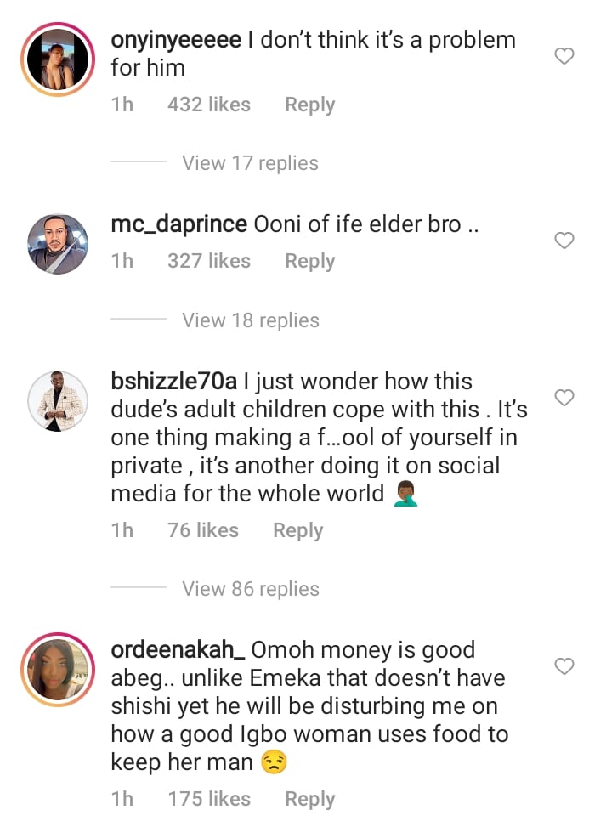The width and height of the screenshot is (612, 821).
Task: Visit mc_daprince username link
Action: (x=179, y=224)
